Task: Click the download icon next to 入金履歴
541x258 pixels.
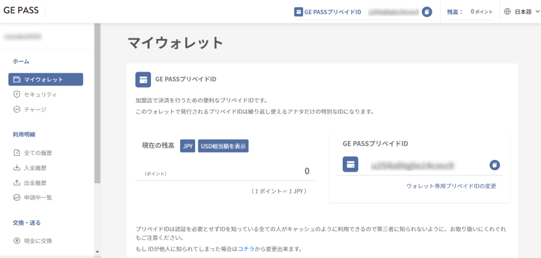Action: 16,168
